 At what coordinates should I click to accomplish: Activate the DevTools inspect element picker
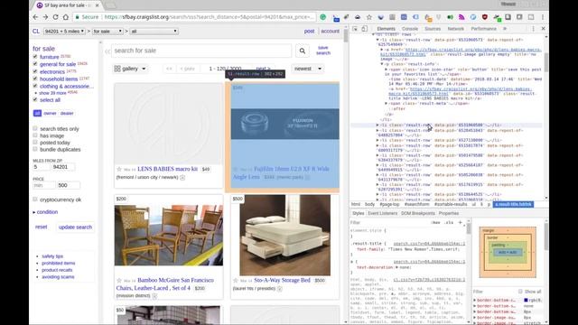[355, 29]
